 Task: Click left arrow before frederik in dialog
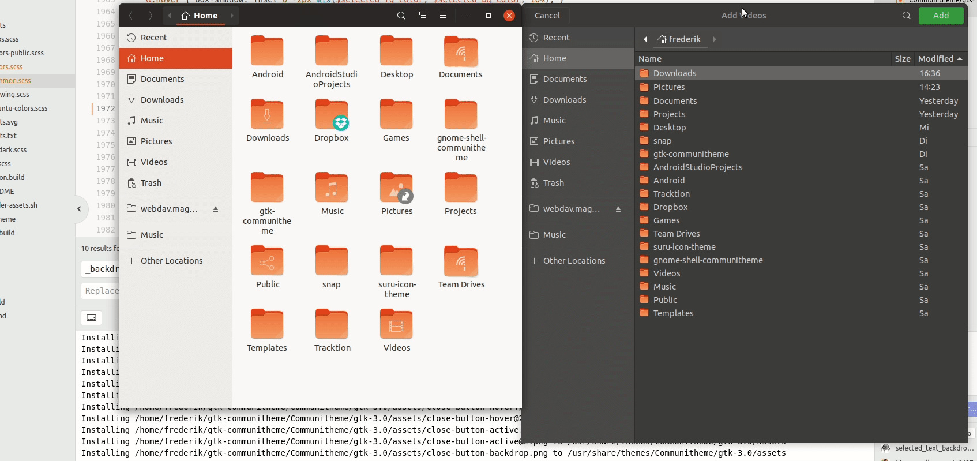pos(645,39)
